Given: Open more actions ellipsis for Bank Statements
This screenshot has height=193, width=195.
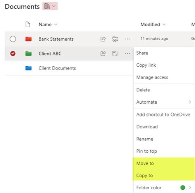Looking at the screenshot, I should tap(128, 39).
